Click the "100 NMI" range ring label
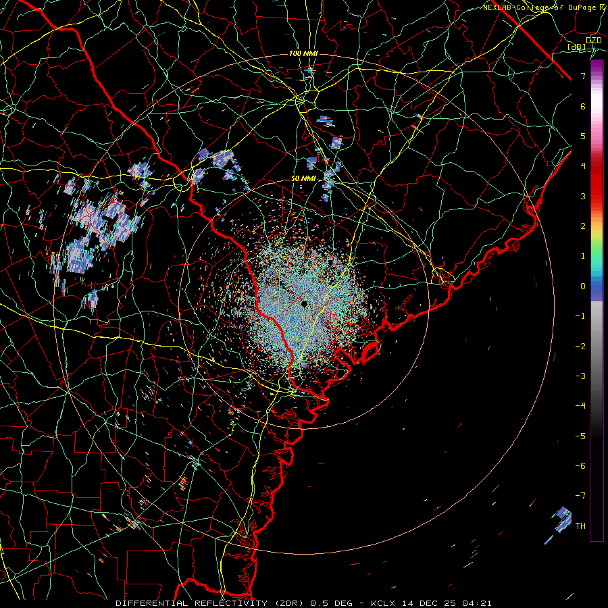This screenshot has height=608, width=608. [x=303, y=53]
